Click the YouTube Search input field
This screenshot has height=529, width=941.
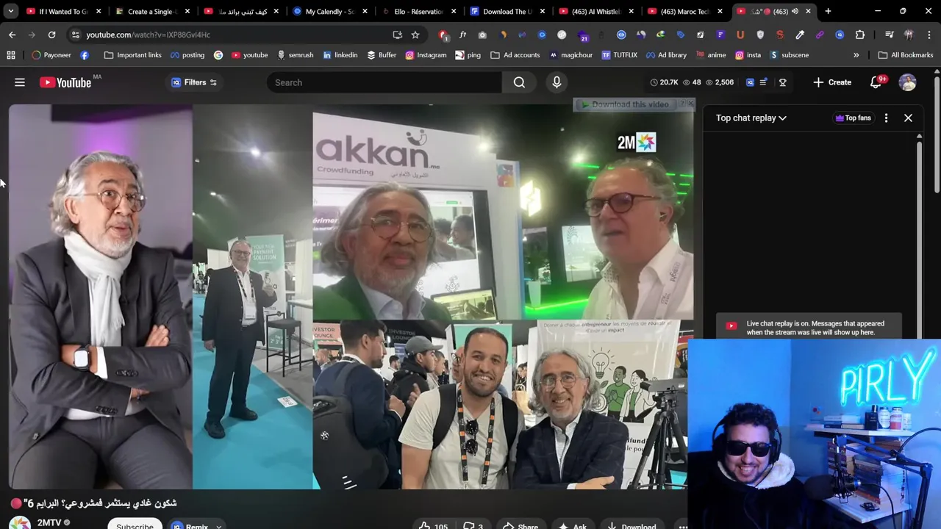pos(384,82)
